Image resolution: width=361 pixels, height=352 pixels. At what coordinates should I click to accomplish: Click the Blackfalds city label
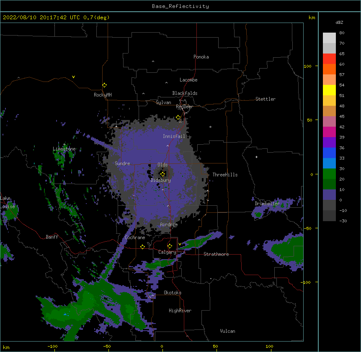pos(185,93)
